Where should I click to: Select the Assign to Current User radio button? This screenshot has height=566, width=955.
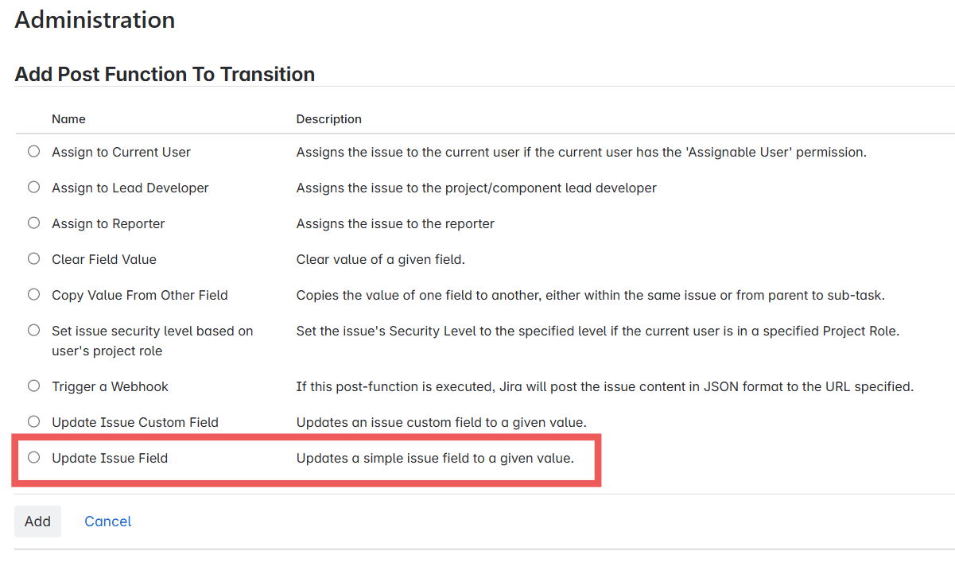tap(33, 151)
